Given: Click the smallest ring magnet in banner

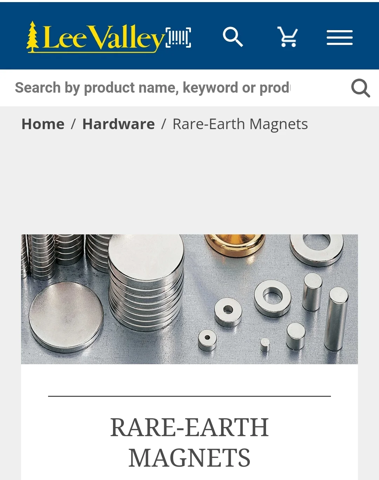Looking at the screenshot, I should point(207,340).
